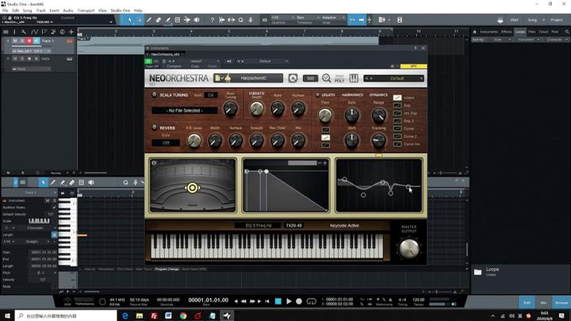571x321 pixels.
Task: Open the Adaptive snap dropdown in the toolbar
Action: point(333,17)
